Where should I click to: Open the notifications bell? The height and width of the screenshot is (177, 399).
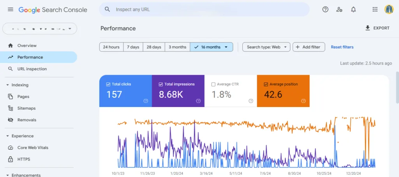tap(353, 9)
